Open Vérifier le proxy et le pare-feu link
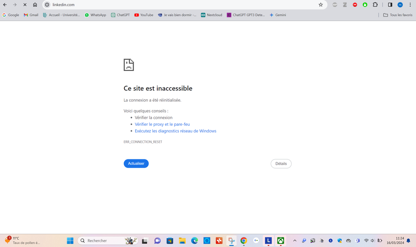416x247 pixels. [162, 124]
